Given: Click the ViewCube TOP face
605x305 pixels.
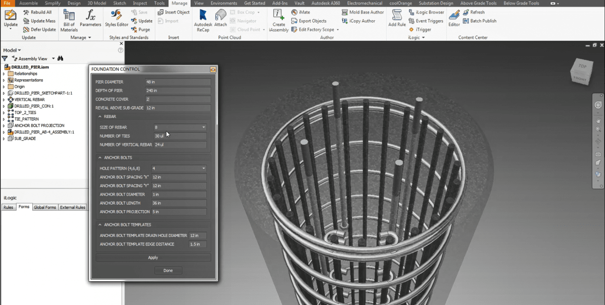Looking at the screenshot, I should 582,66.
